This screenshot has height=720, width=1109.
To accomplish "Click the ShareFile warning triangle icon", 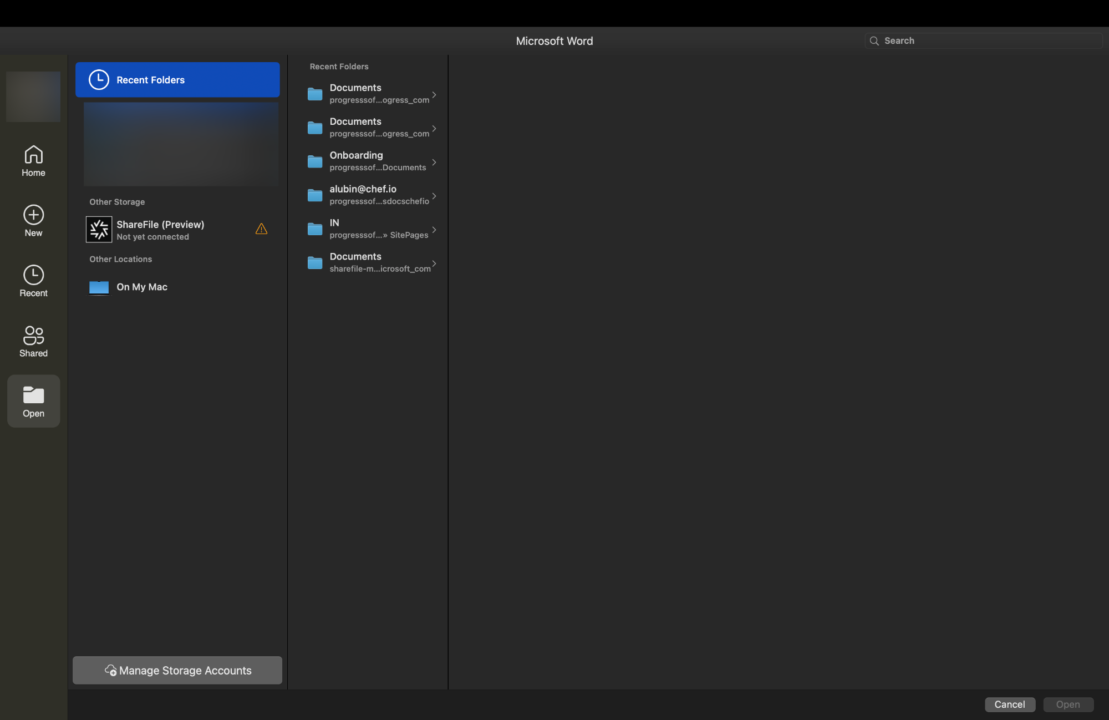I will coord(261,229).
